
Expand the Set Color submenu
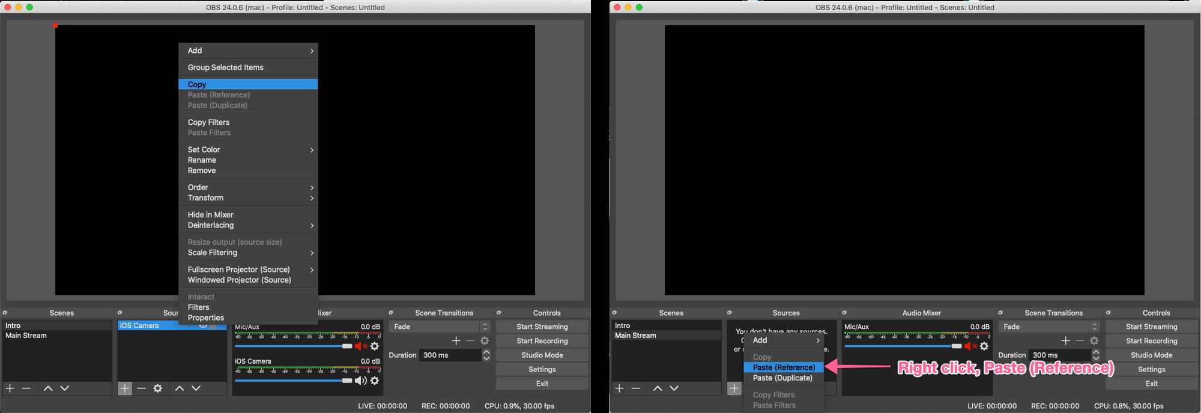coord(249,149)
